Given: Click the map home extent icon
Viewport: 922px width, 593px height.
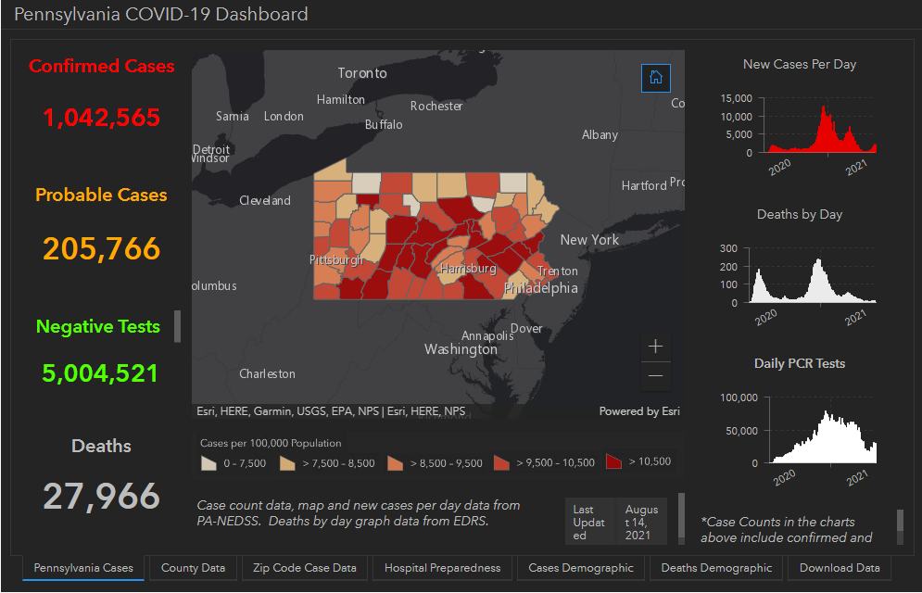Looking at the screenshot, I should click(x=655, y=78).
